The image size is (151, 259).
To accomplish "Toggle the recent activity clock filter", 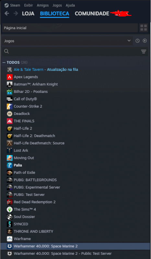I will point(137,41).
